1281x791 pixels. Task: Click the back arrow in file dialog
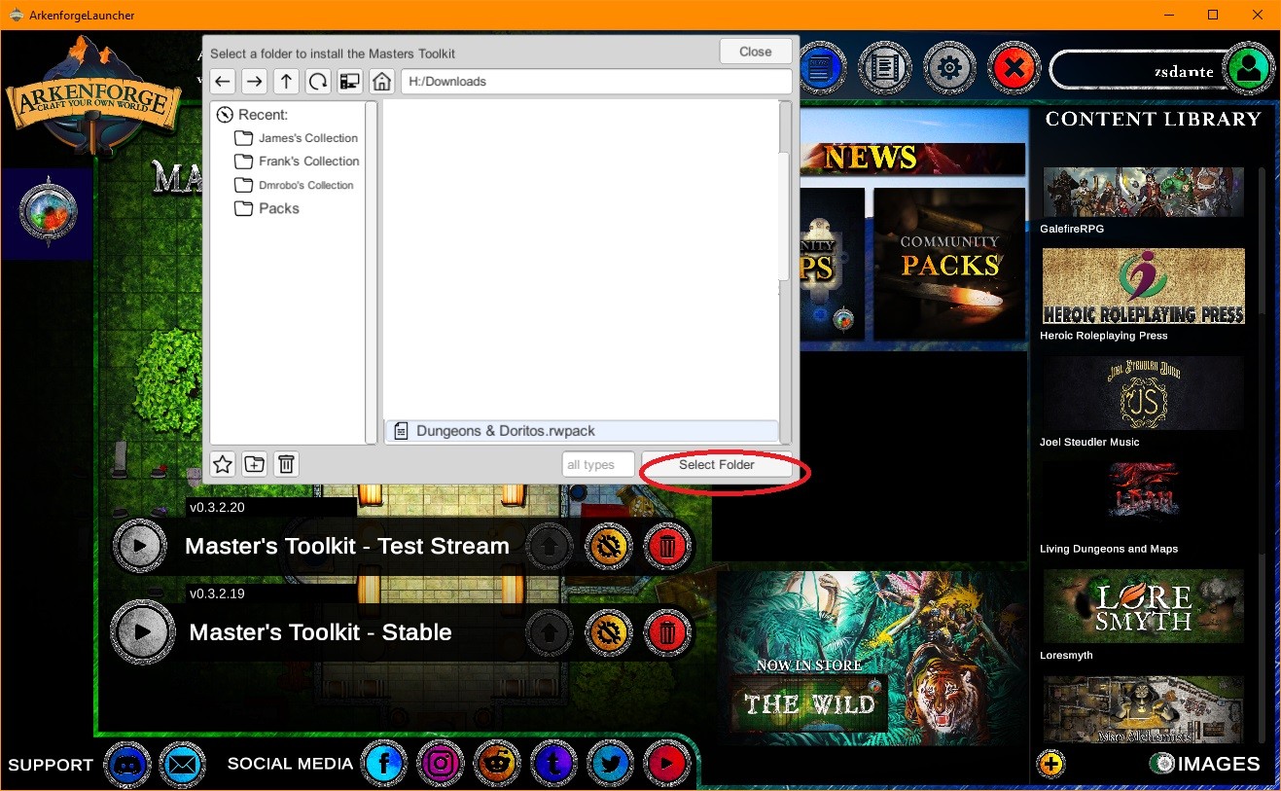tap(223, 82)
